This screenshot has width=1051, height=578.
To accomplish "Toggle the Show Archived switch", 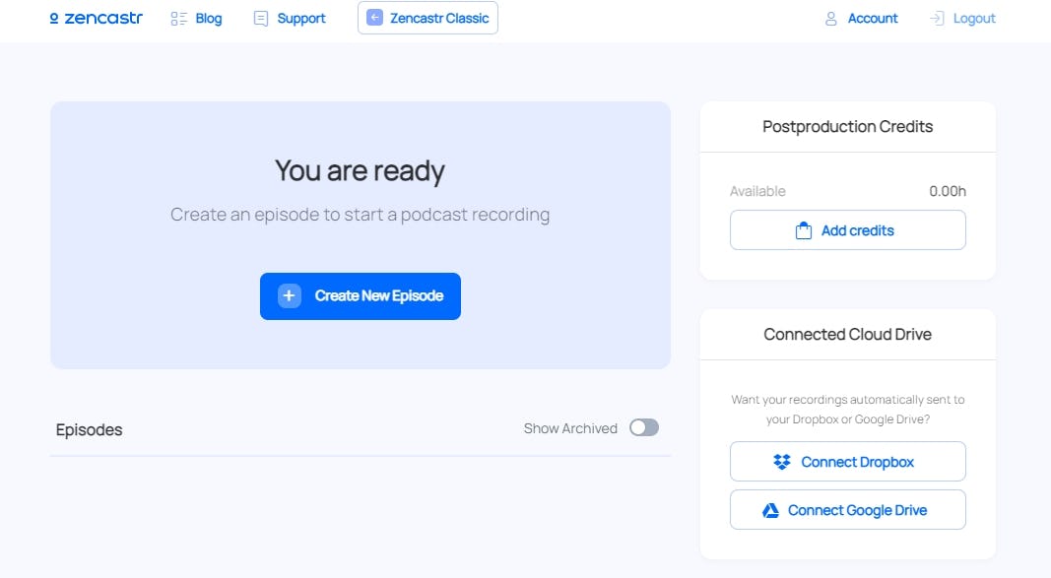I will coord(644,427).
